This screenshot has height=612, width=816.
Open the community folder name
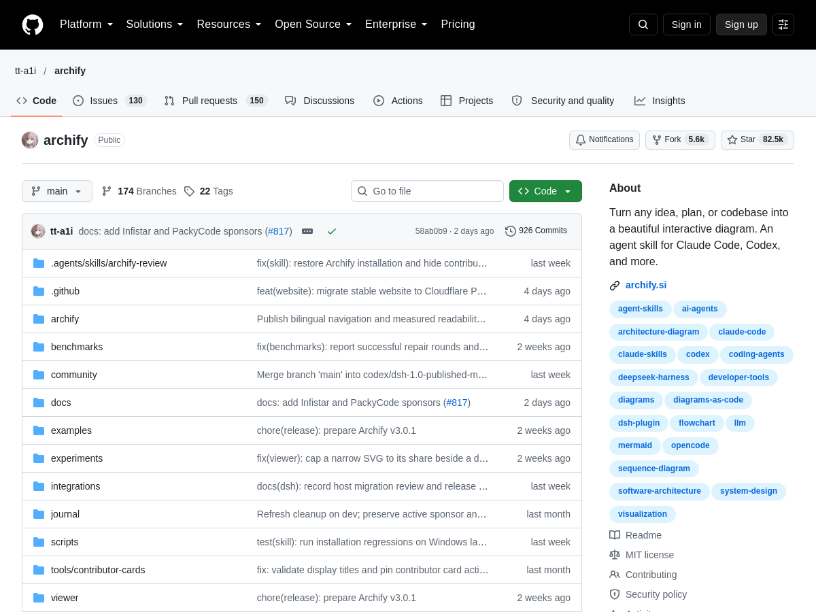pos(74,375)
